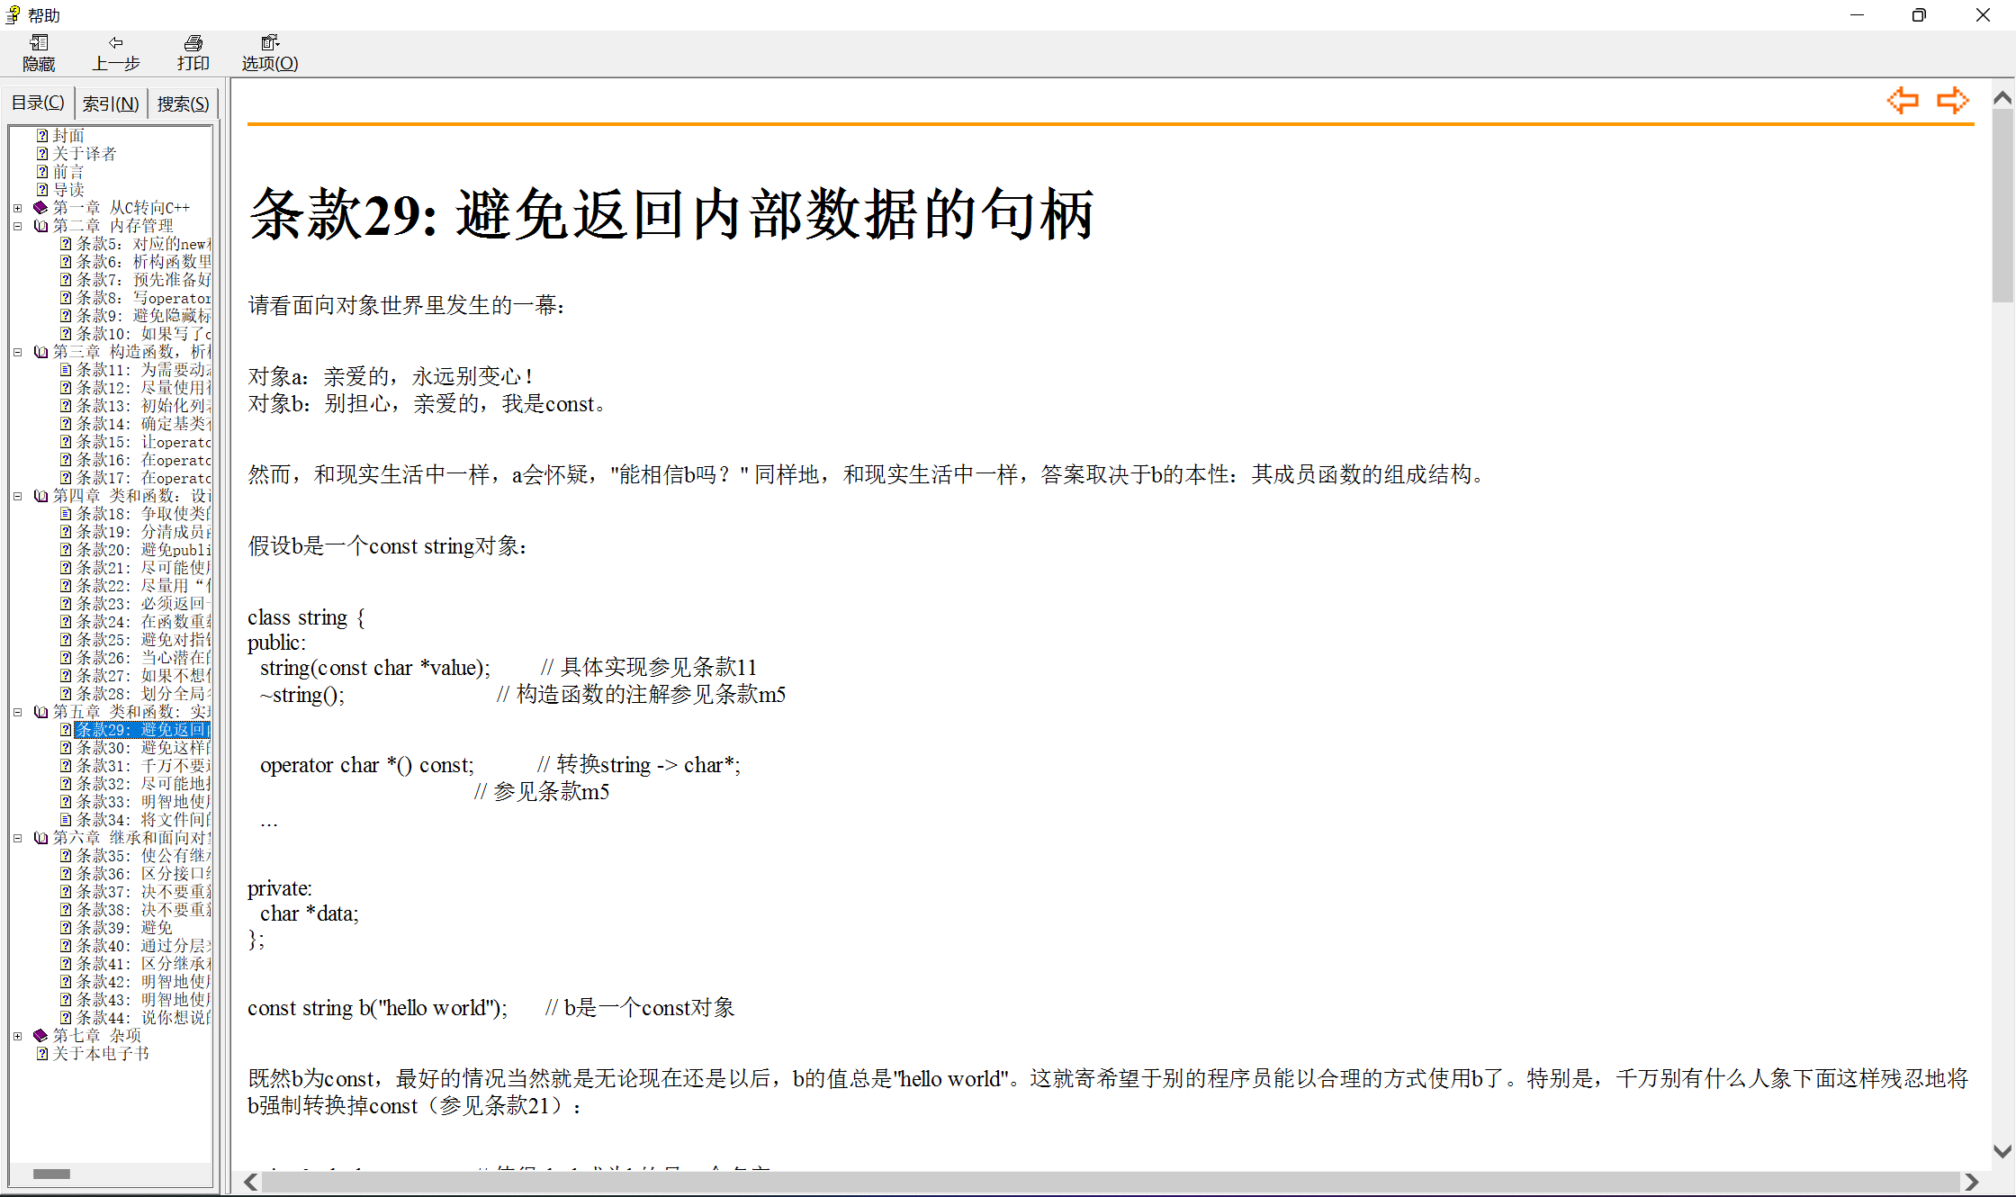Switch to the 索引(N) tab

[x=110, y=103]
